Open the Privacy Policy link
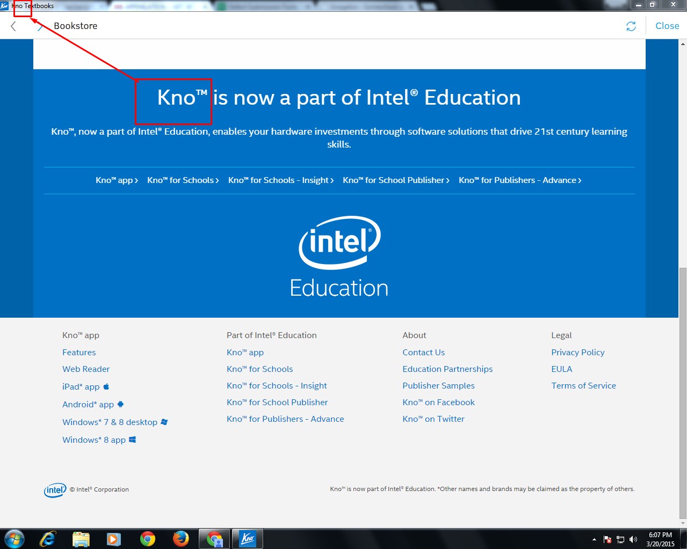 click(x=577, y=353)
